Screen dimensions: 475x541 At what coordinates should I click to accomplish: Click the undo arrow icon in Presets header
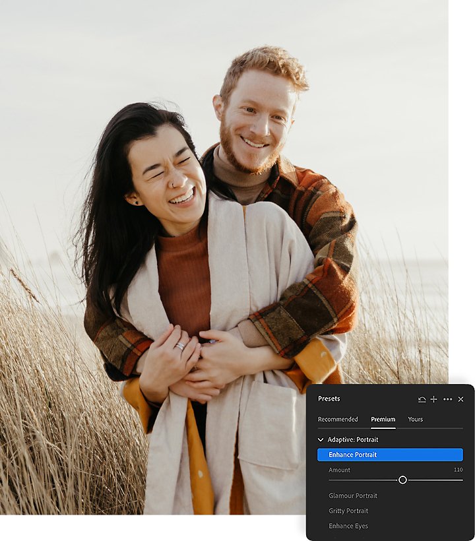[x=422, y=399]
